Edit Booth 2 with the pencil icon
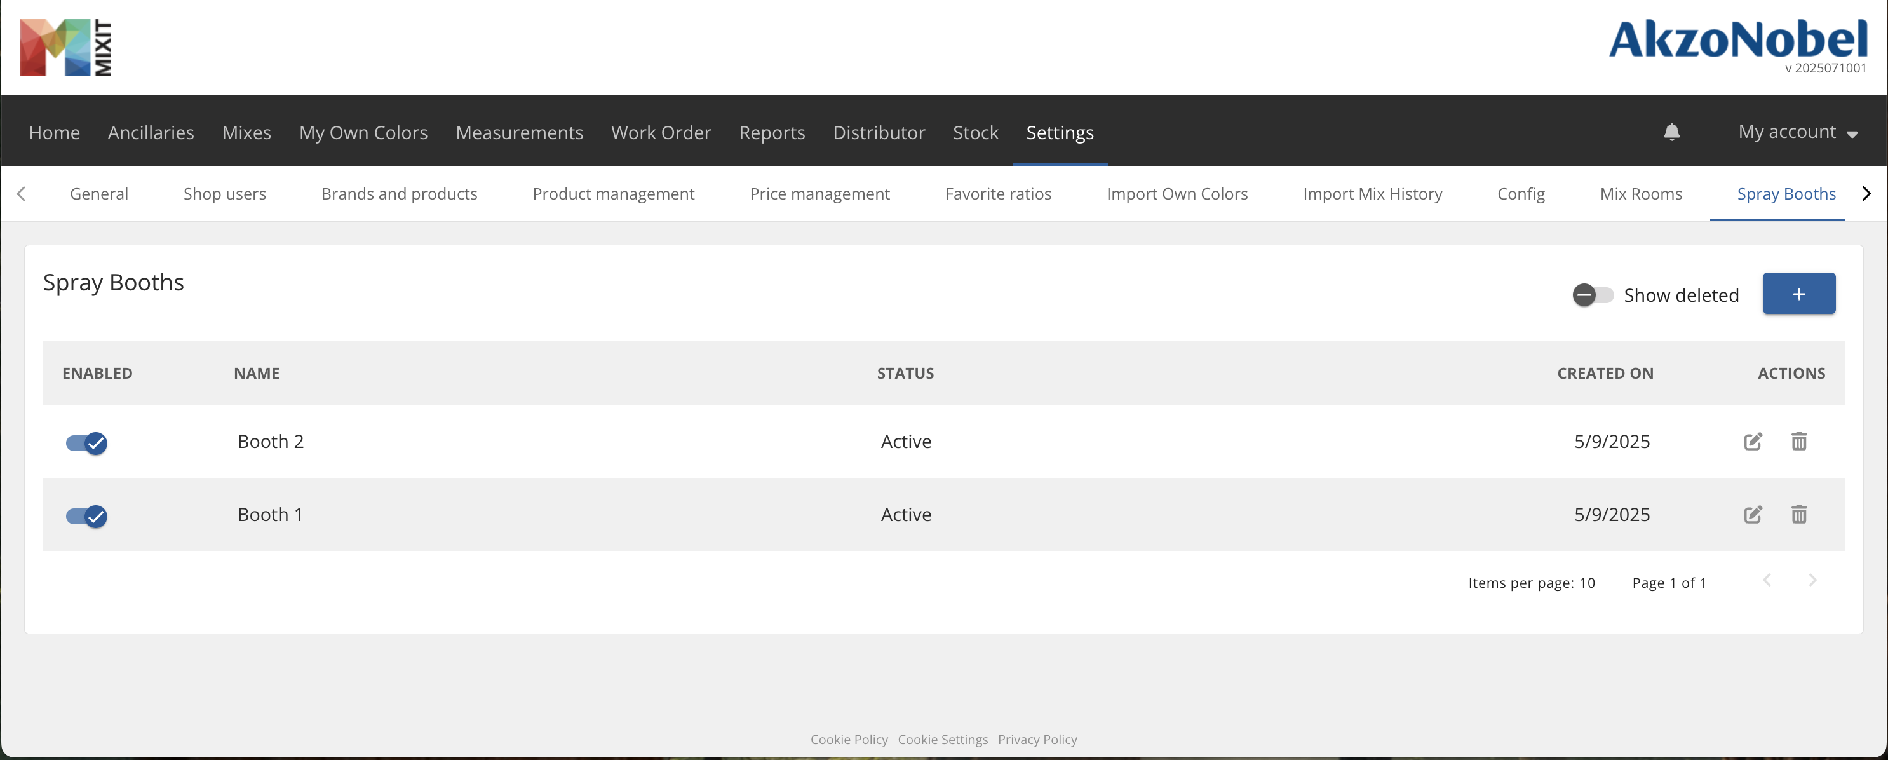This screenshot has width=1888, height=760. point(1753,441)
